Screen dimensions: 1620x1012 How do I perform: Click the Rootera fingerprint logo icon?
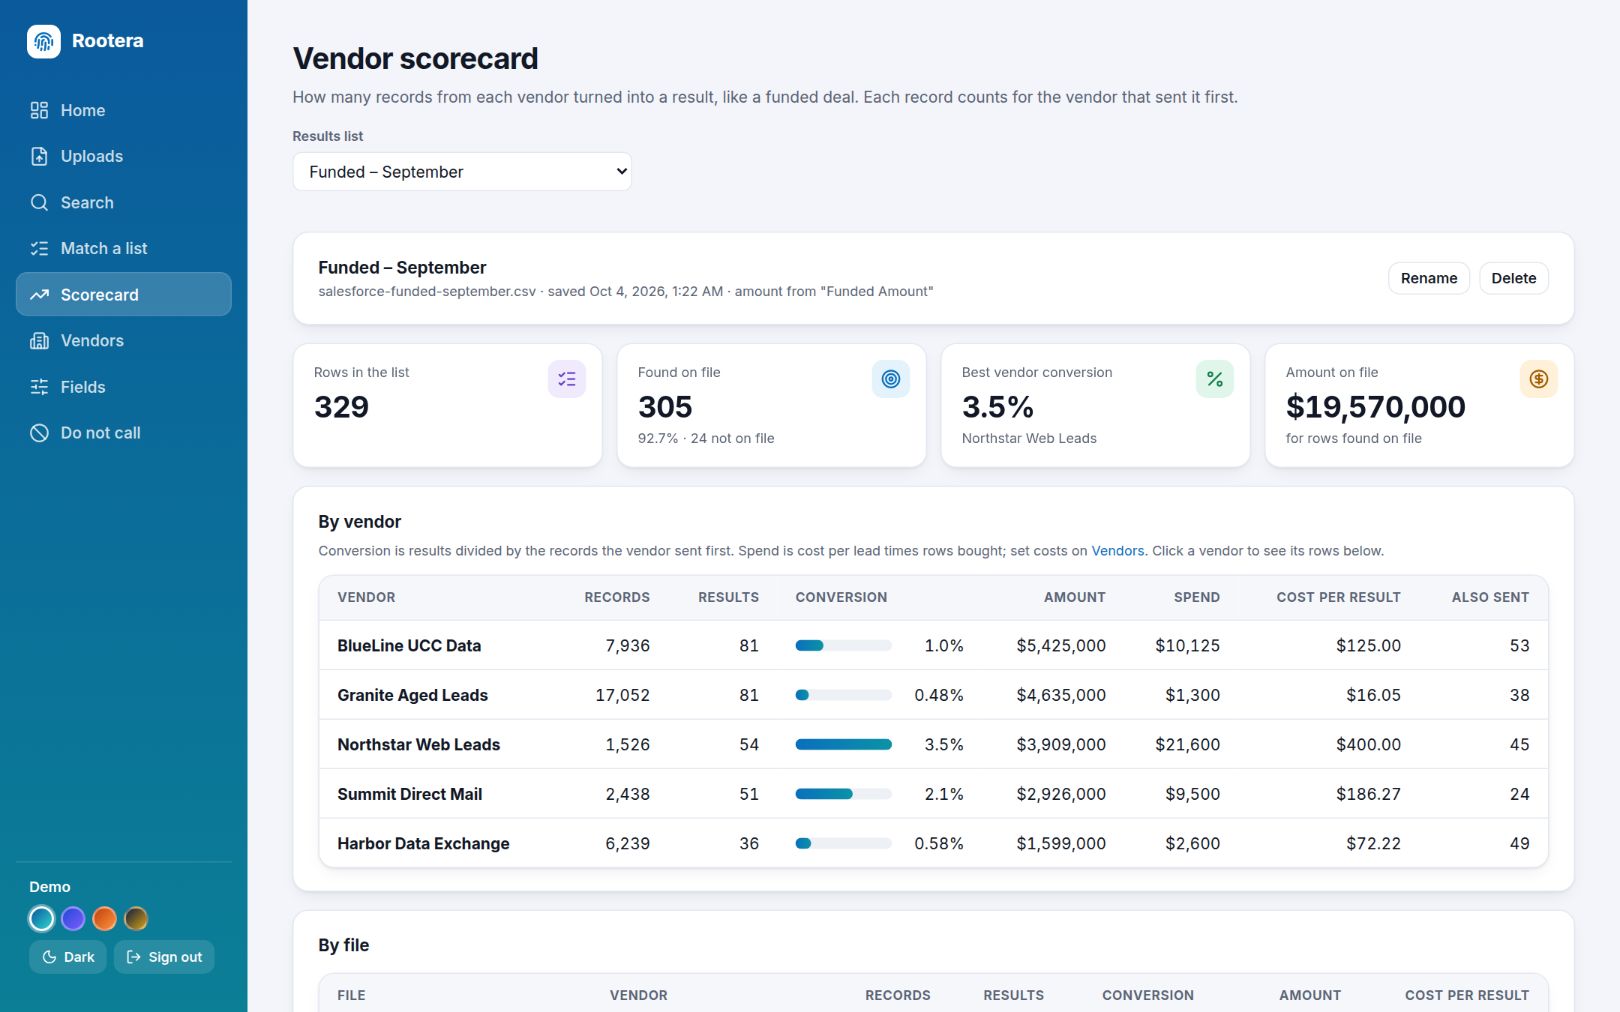[43, 41]
